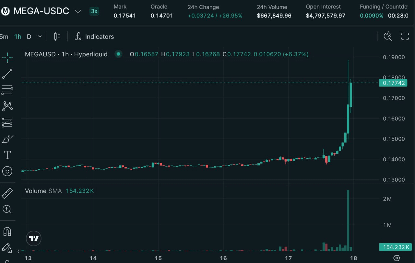Click the +0.03724 / +26.95% change value
415x263 pixels.
215,16
